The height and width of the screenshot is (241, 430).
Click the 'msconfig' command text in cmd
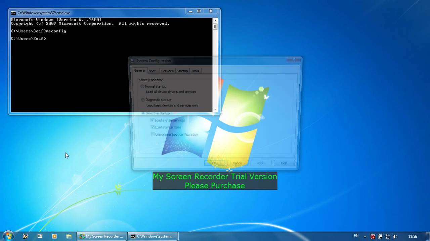coord(56,31)
